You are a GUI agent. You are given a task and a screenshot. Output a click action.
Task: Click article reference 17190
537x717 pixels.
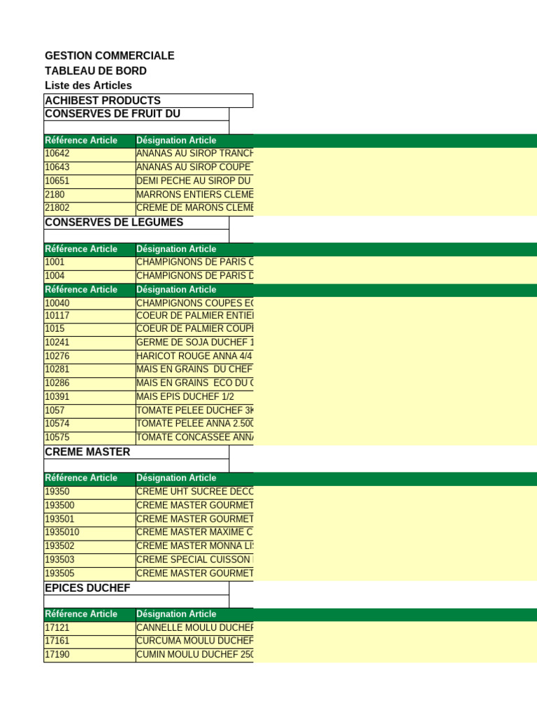click(x=89, y=655)
